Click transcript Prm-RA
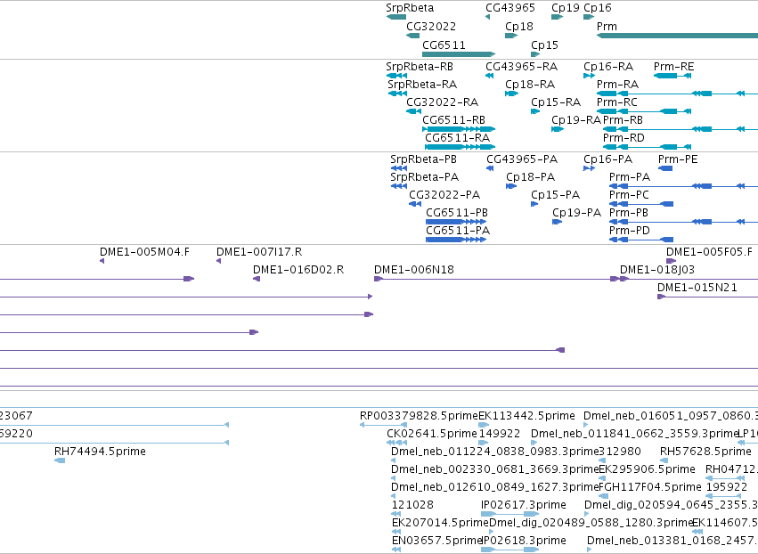Screen dimensions: 758x554 click(677, 94)
